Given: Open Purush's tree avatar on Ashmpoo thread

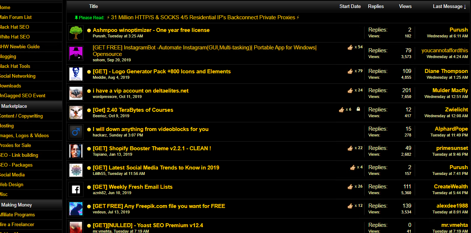Looking at the screenshot, I should [x=76, y=33].
